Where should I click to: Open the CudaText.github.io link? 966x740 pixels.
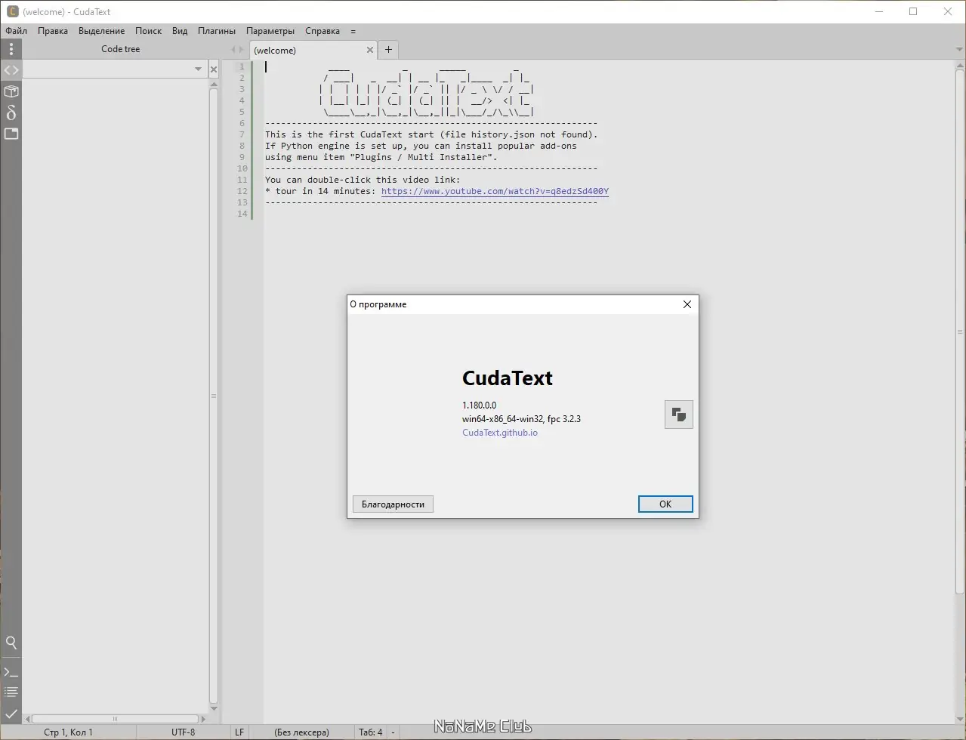500,433
